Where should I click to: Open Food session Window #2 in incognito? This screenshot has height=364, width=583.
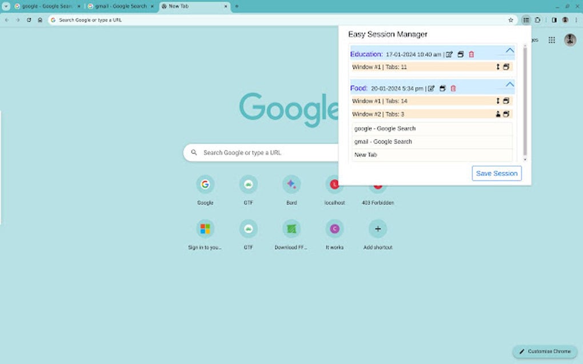click(498, 114)
